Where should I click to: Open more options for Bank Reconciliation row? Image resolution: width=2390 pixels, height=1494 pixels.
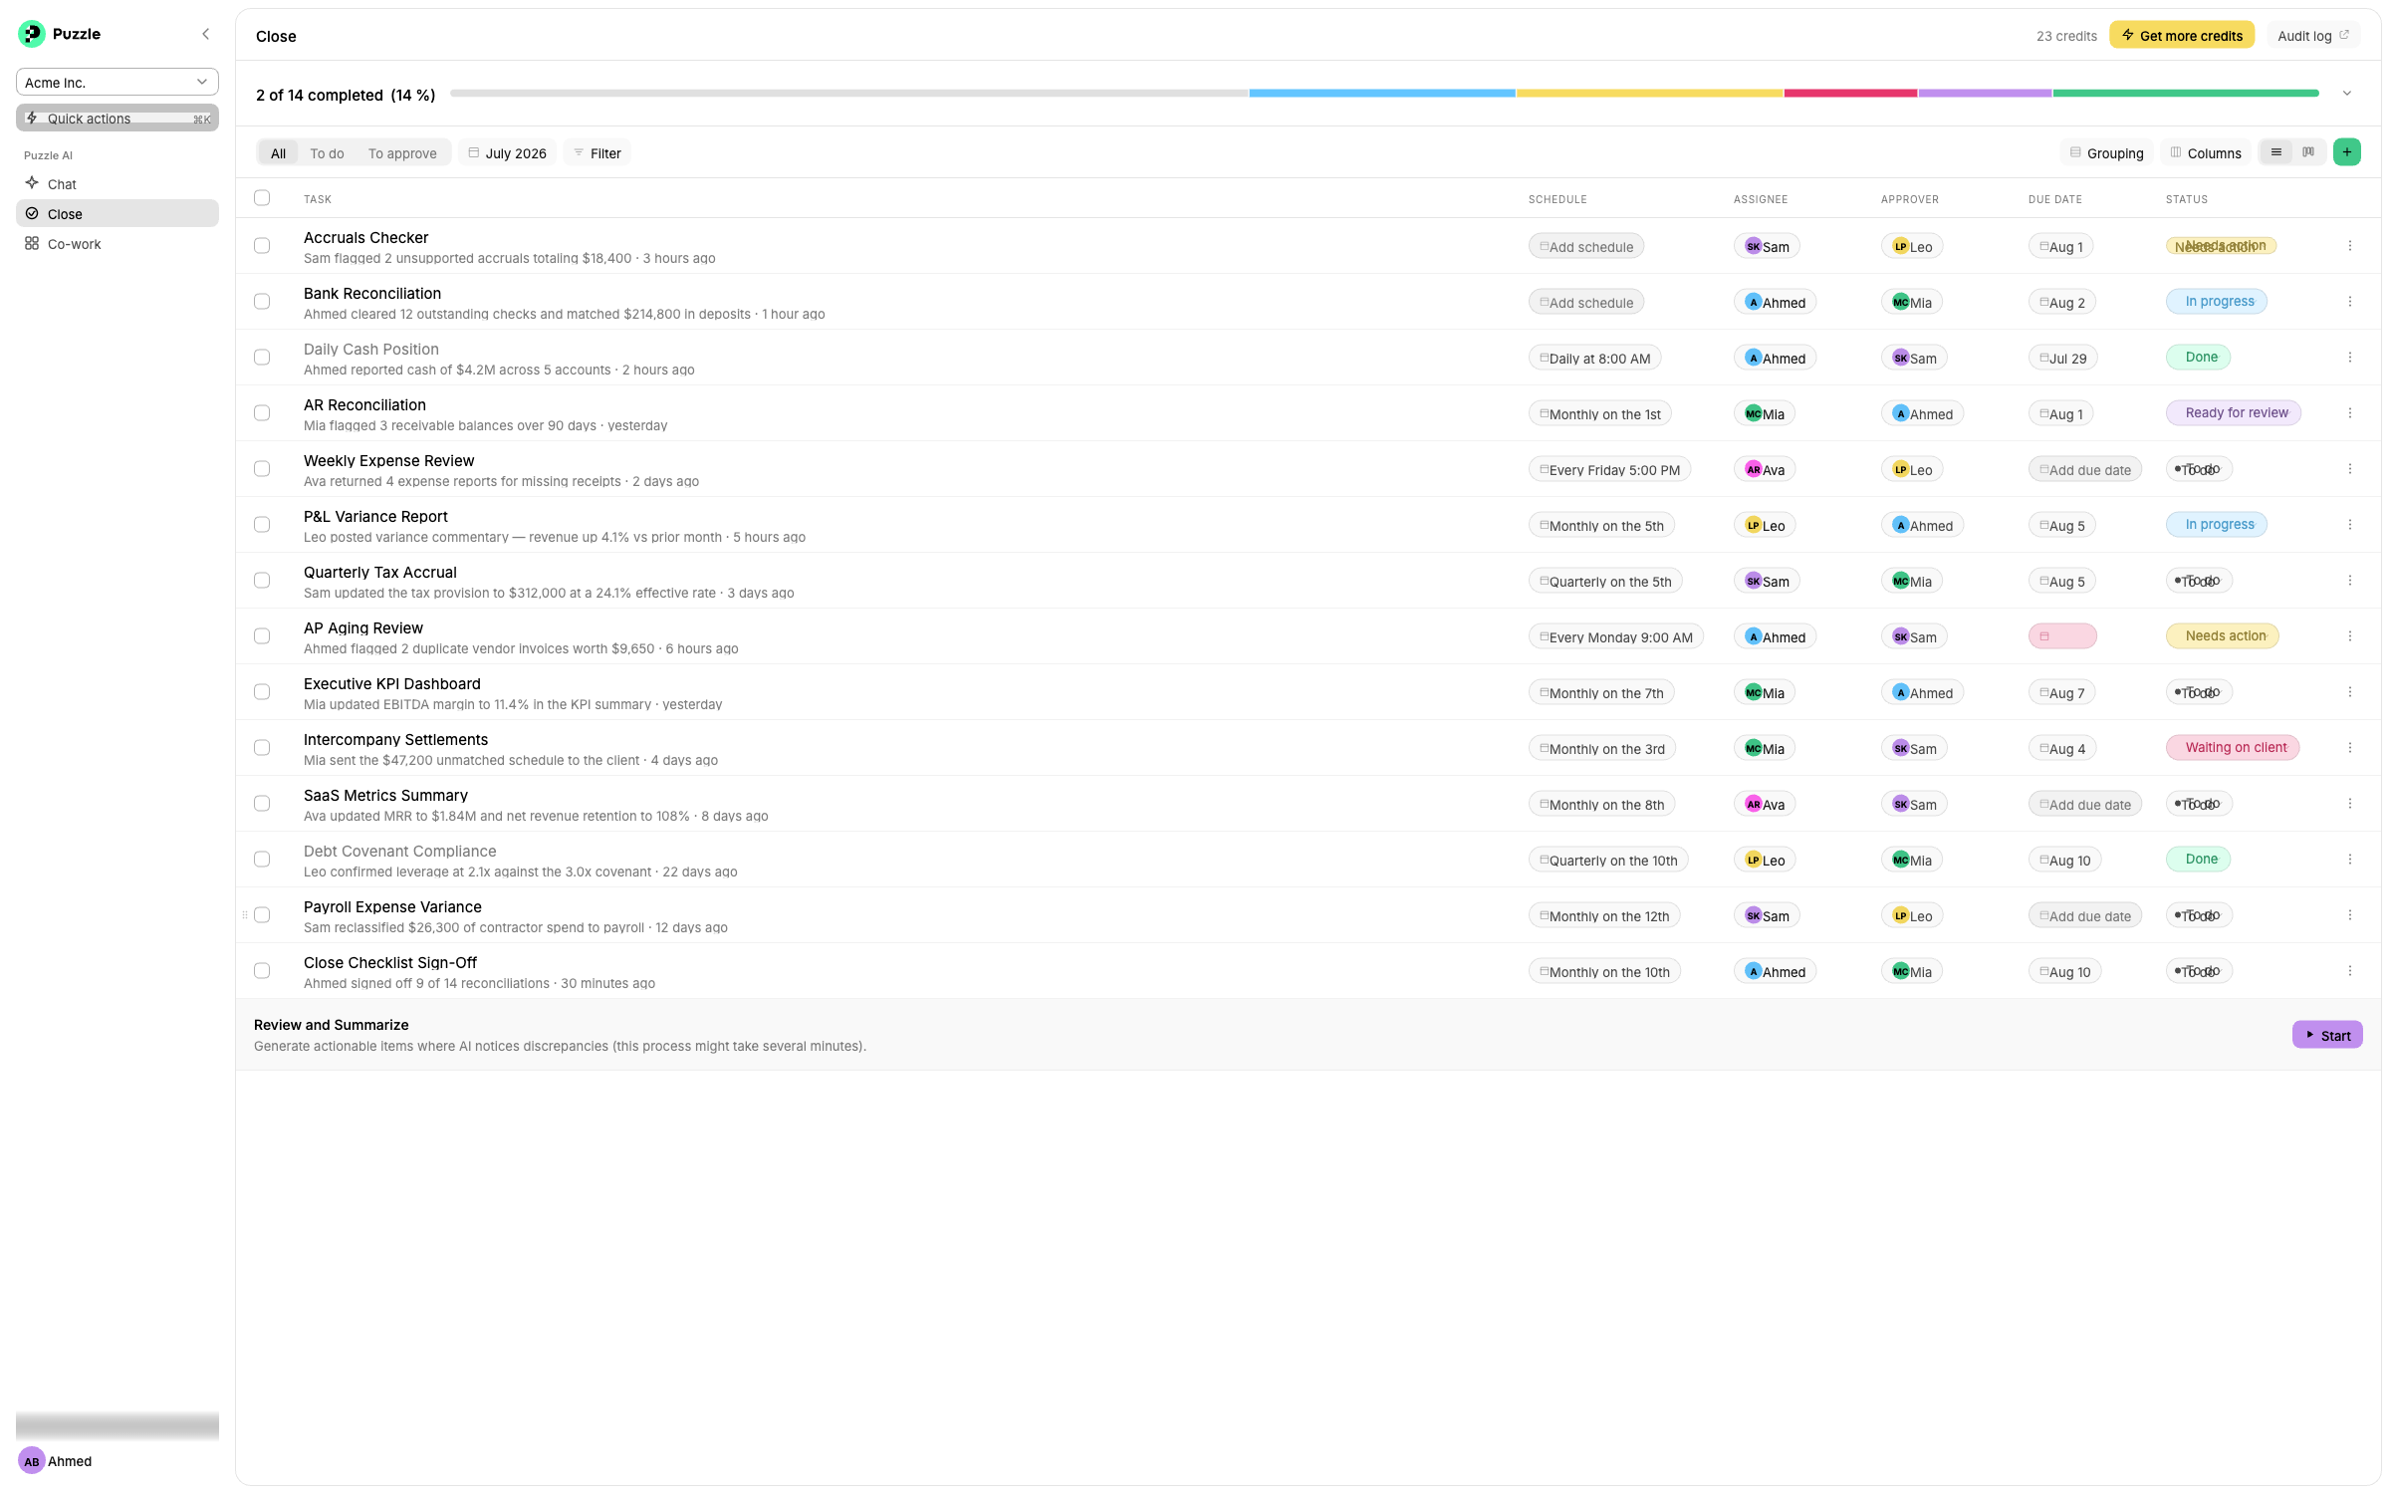tap(2350, 302)
